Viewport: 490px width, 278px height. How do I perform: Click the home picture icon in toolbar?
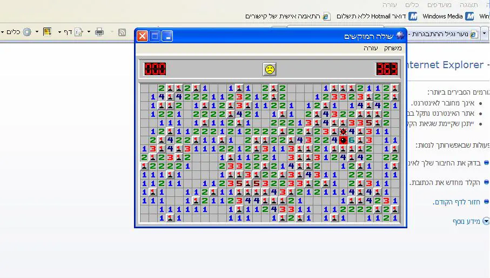pos(48,32)
